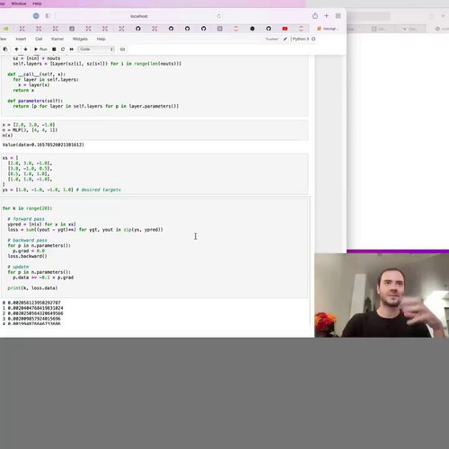Open the Cell menu

pos(39,39)
